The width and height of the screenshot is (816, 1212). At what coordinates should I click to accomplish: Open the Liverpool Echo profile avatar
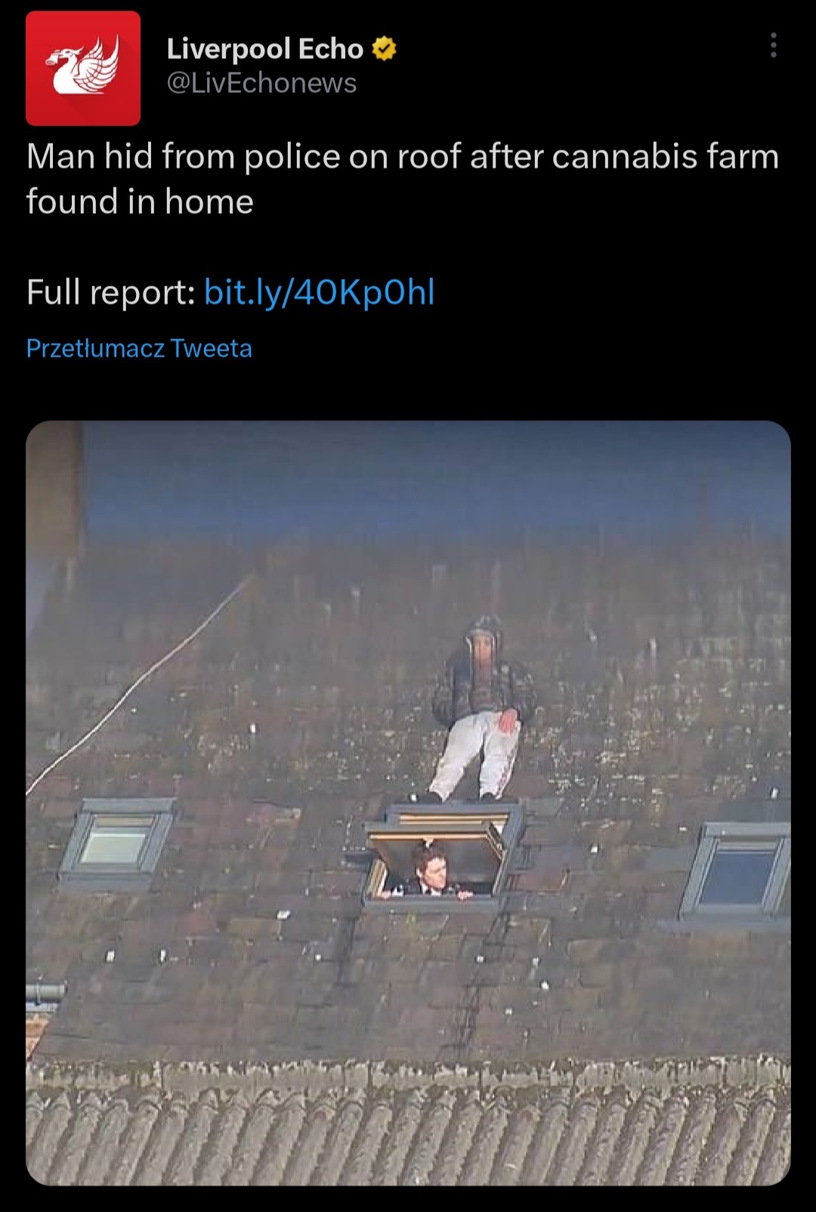[x=83, y=68]
